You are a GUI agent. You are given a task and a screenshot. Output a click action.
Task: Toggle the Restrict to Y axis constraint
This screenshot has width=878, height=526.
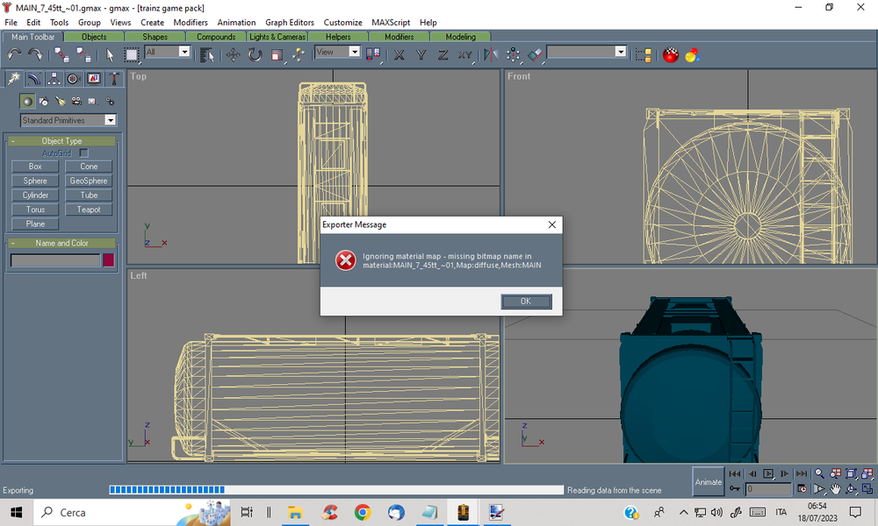pos(421,54)
